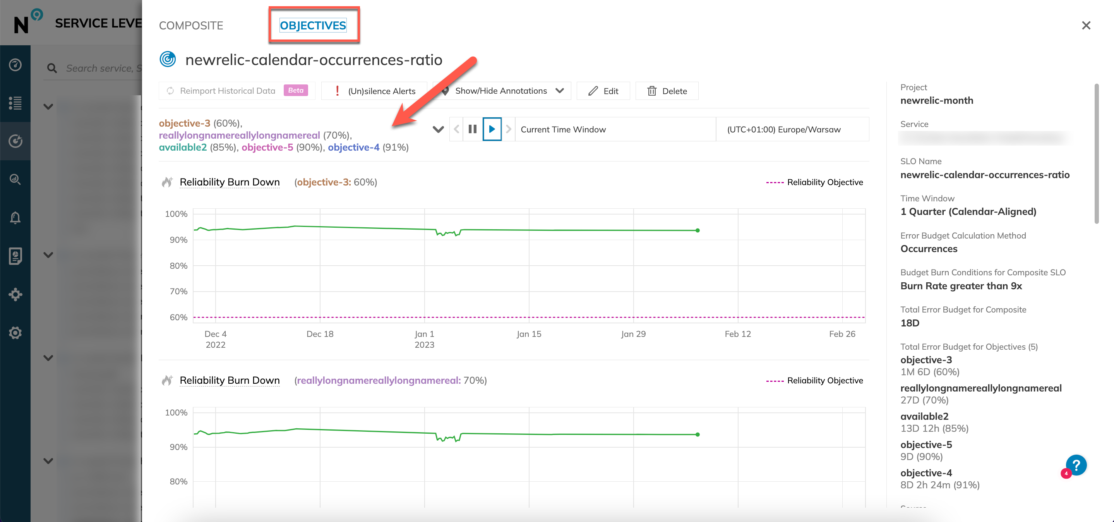
Task: Open (Un)silence Alerts
Action: click(375, 91)
